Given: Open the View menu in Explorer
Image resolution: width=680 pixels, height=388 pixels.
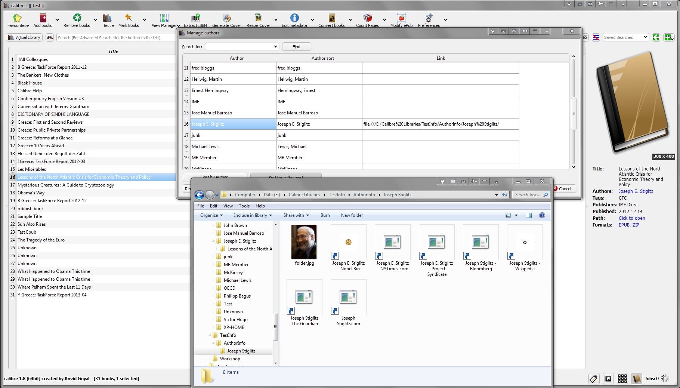Looking at the screenshot, I should tap(228, 206).
